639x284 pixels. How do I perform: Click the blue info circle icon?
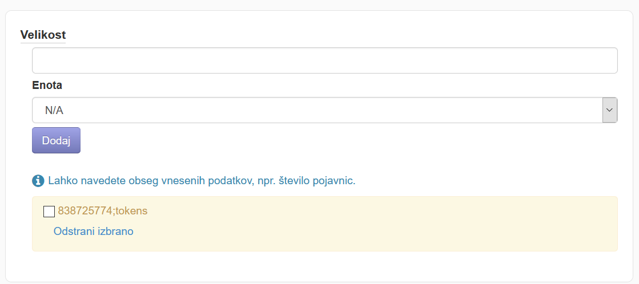point(38,181)
